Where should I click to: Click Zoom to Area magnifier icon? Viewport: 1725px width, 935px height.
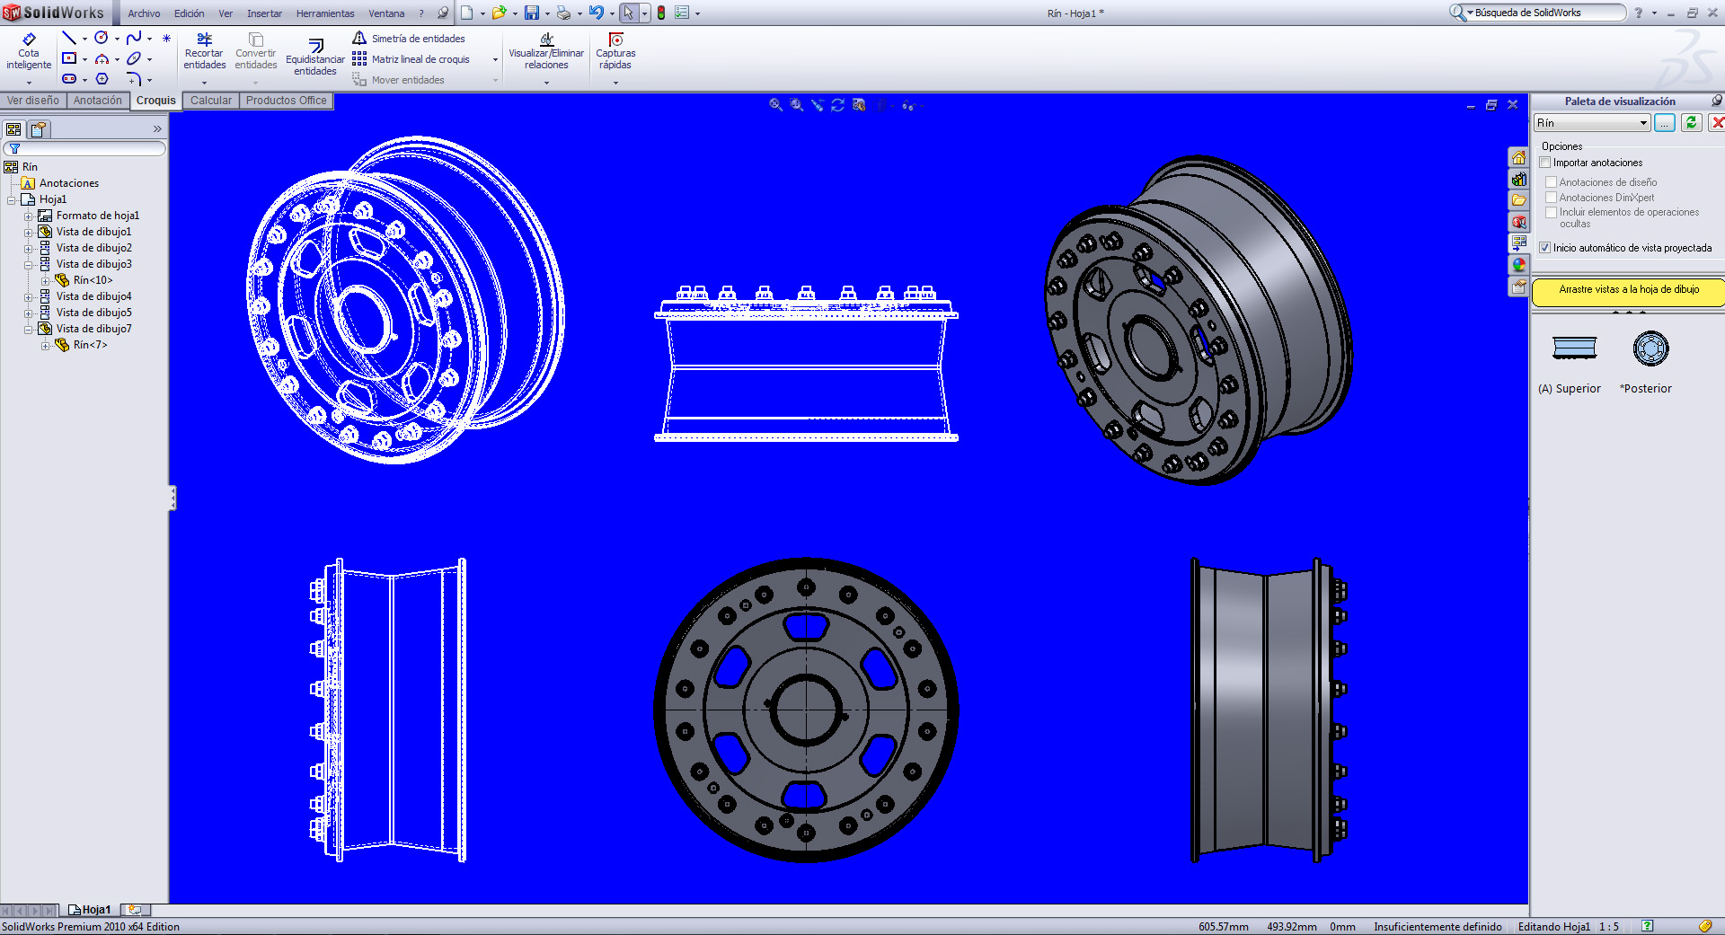[x=796, y=105]
